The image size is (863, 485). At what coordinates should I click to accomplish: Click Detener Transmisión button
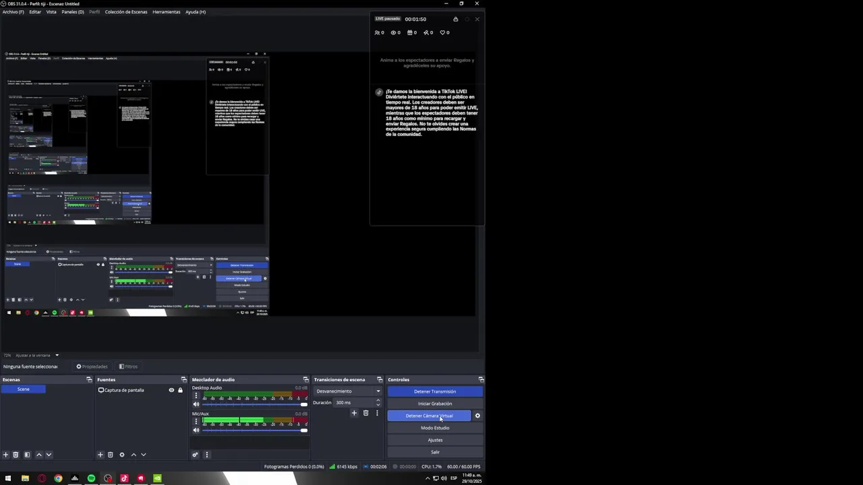click(435, 391)
